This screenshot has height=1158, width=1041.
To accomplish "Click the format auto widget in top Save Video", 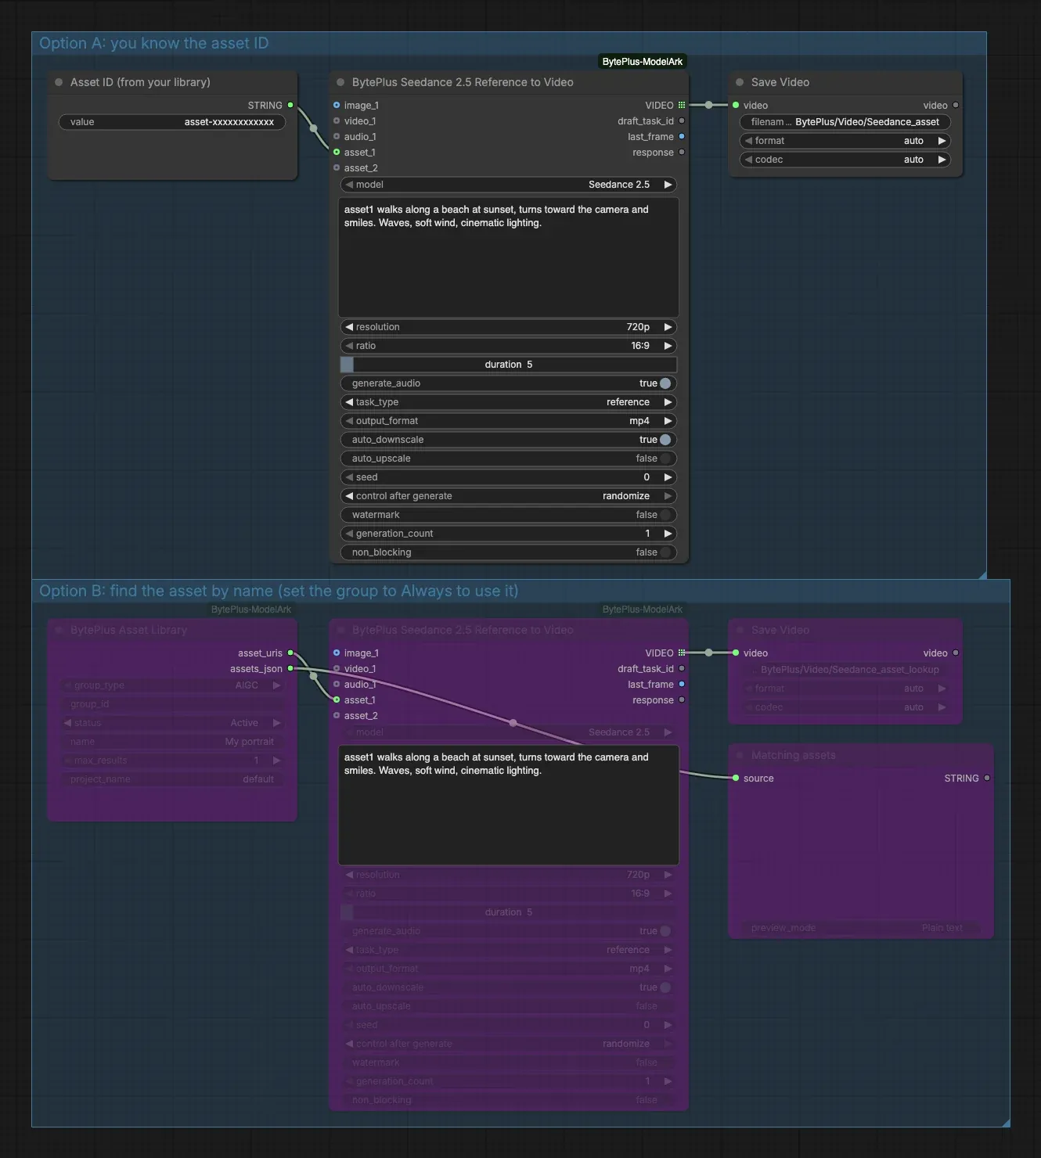I will point(845,141).
